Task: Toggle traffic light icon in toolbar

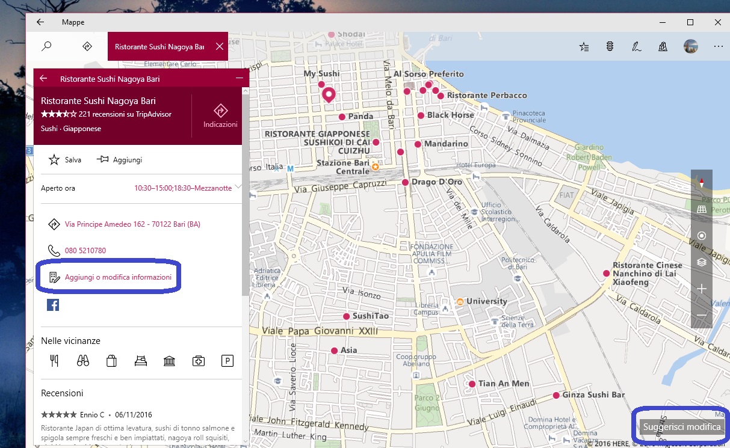Action: (x=610, y=46)
